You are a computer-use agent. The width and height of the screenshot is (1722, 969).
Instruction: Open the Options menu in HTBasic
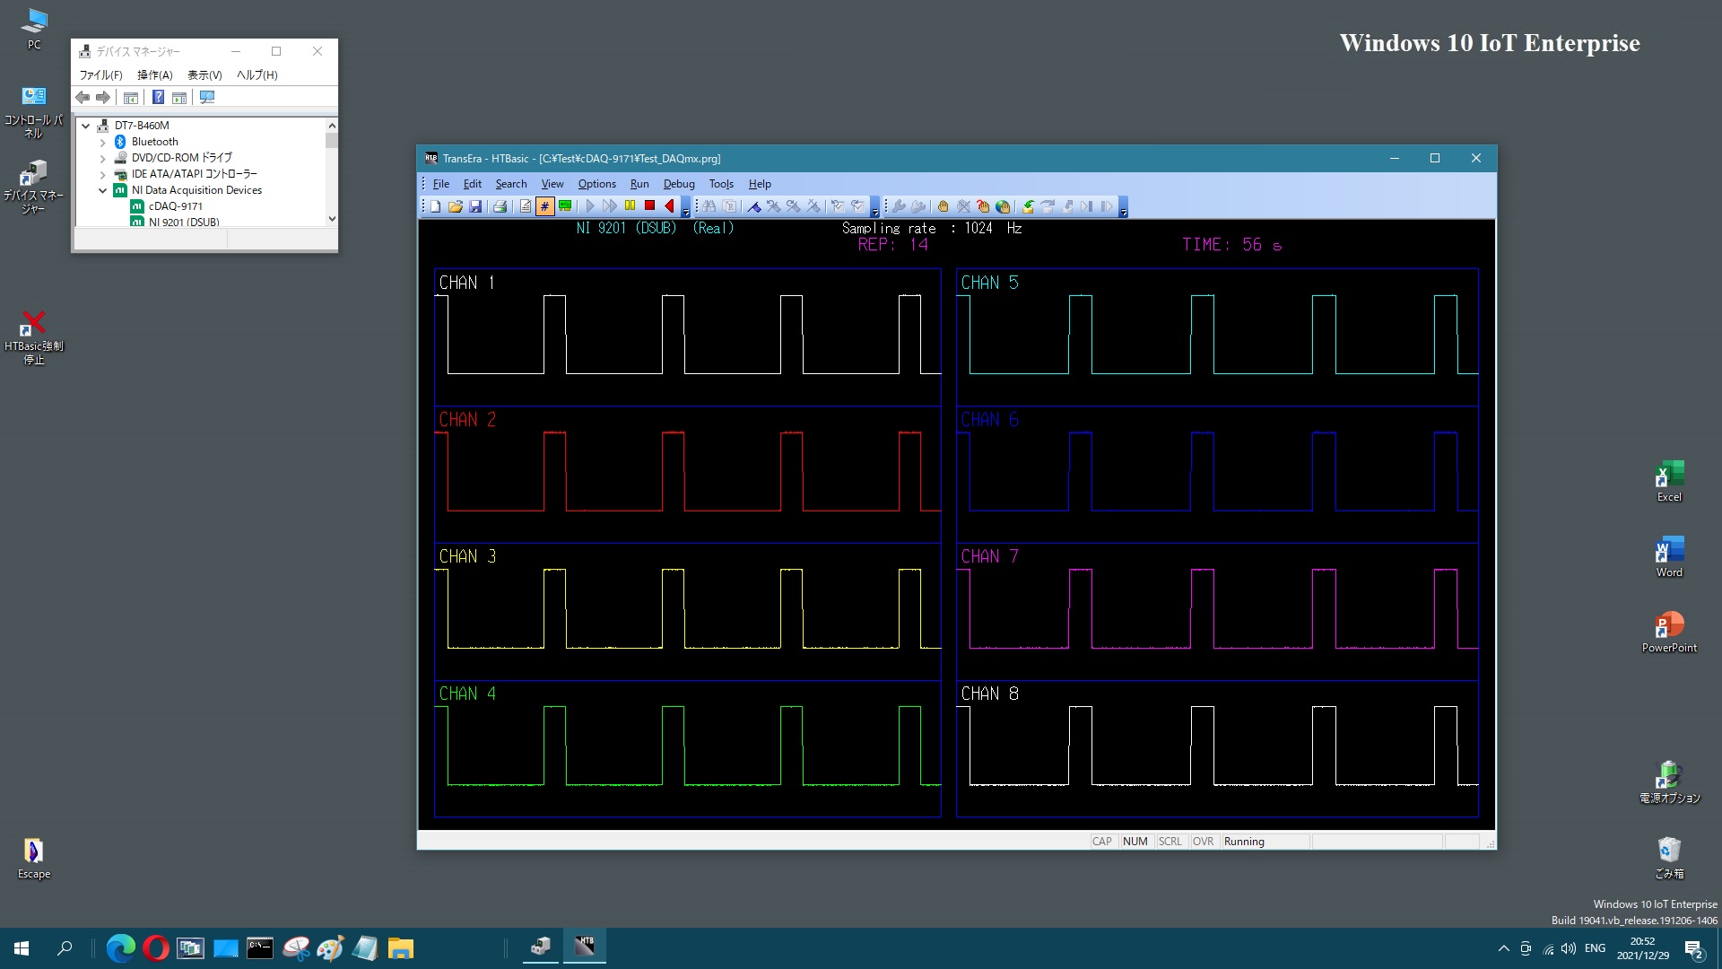click(597, 184)
